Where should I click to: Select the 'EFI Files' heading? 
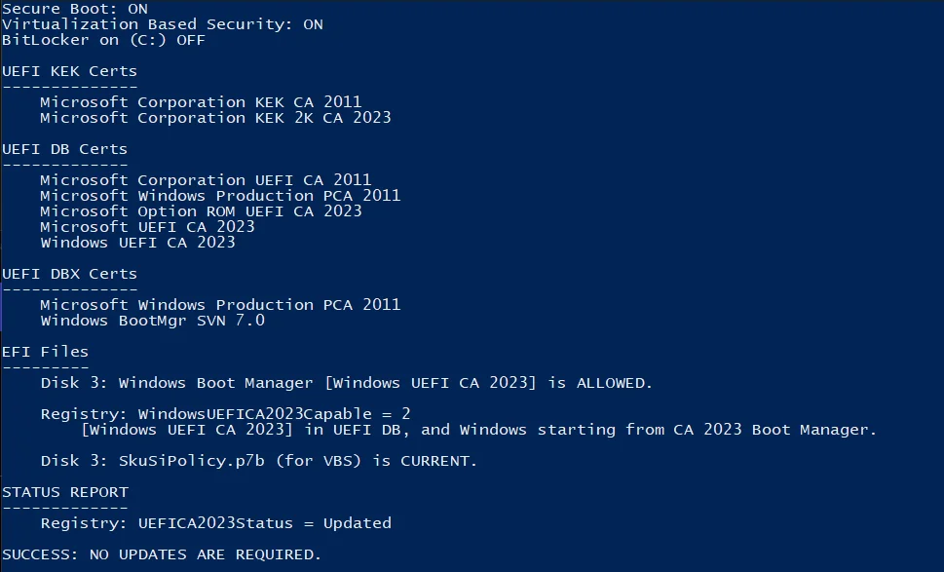click(45, 352)
